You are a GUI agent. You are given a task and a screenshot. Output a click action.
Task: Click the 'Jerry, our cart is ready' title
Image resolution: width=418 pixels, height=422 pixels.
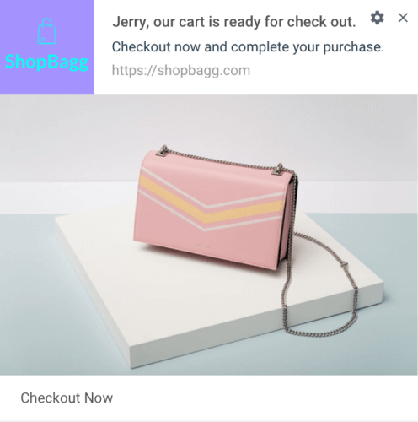(x=234, y=22)
